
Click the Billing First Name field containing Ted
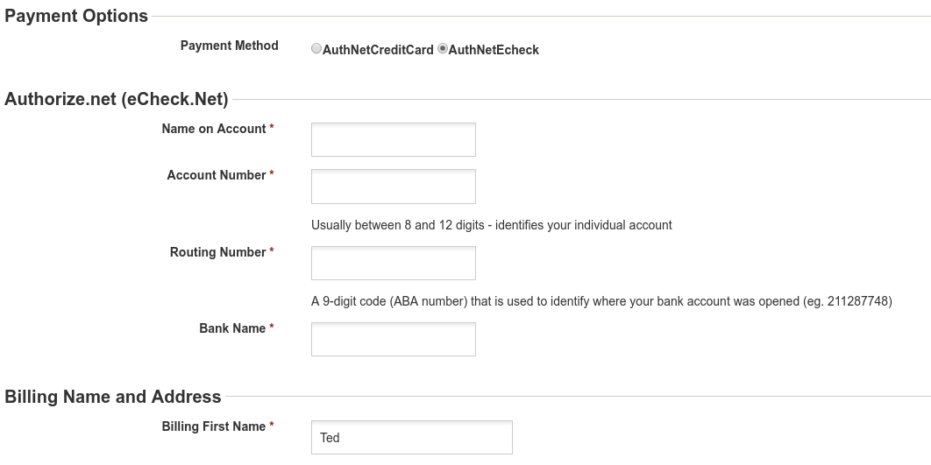[411, 437]
